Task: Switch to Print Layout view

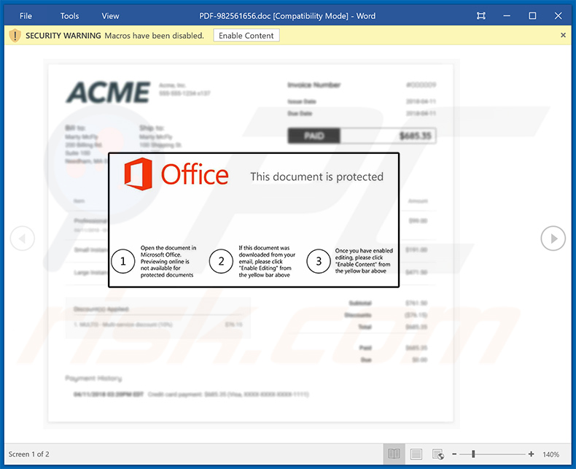Action: coord(416,454)
